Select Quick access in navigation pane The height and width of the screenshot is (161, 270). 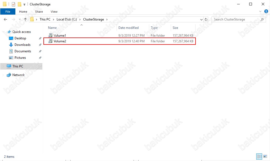[x=22, y=32]
